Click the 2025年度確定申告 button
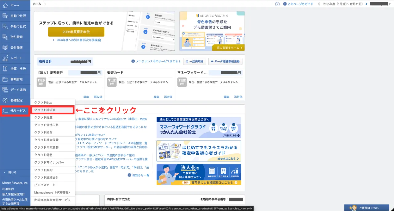The height and width of the screenshot is (211, 394). pos(76,32)
